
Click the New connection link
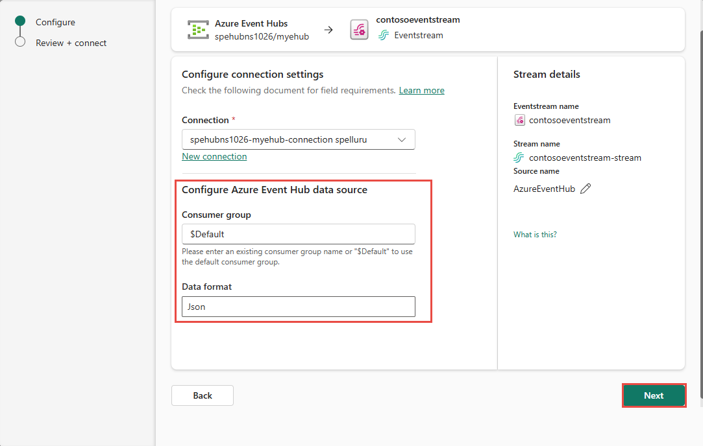[214, 156]
